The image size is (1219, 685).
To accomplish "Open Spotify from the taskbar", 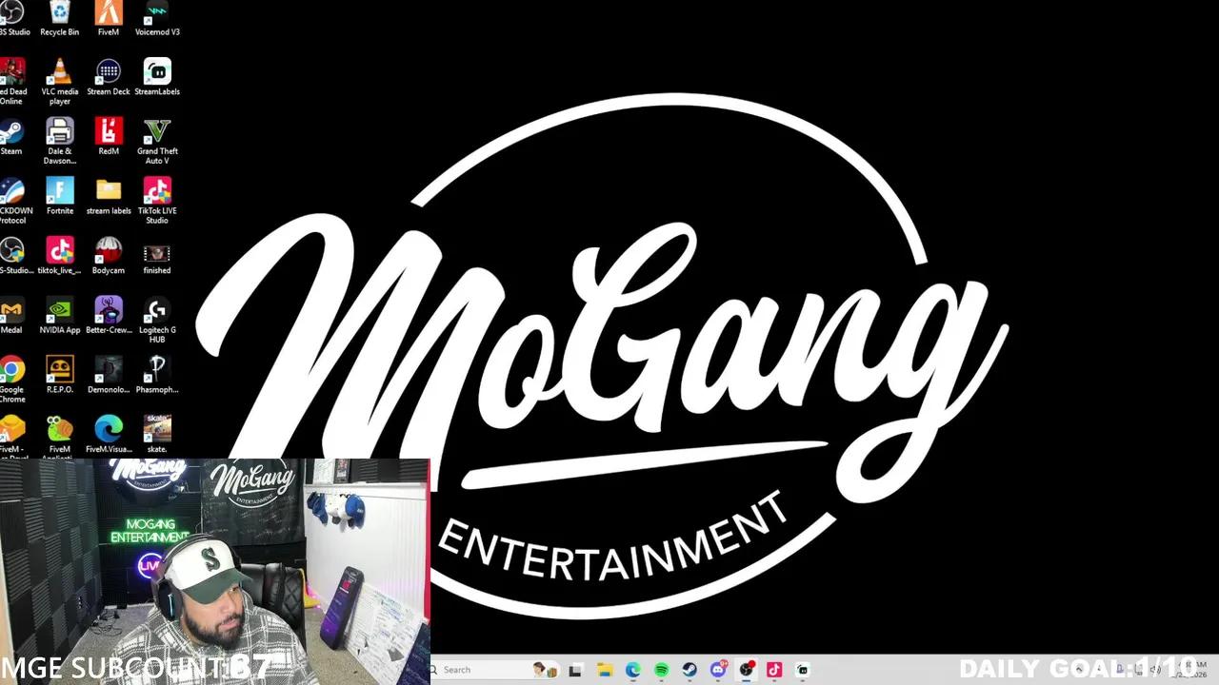I will (x=662, y=669).
